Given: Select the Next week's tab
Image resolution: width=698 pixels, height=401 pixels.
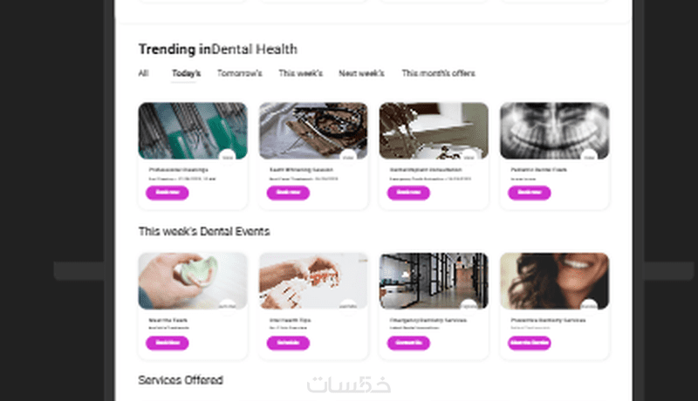Looking at the screenshot, I should click(x=361, y=73).
